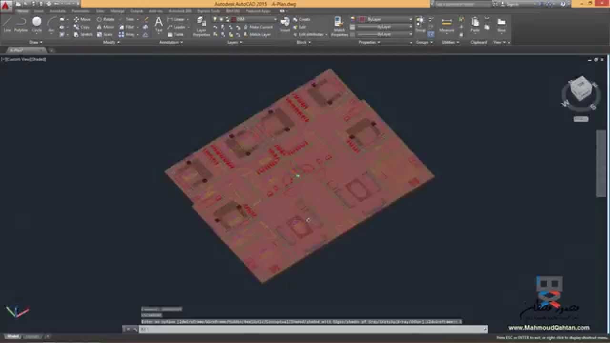Open Layer Properties manager
The width and height of the screenshot is (610, 343).
click(x=201, y=27)
